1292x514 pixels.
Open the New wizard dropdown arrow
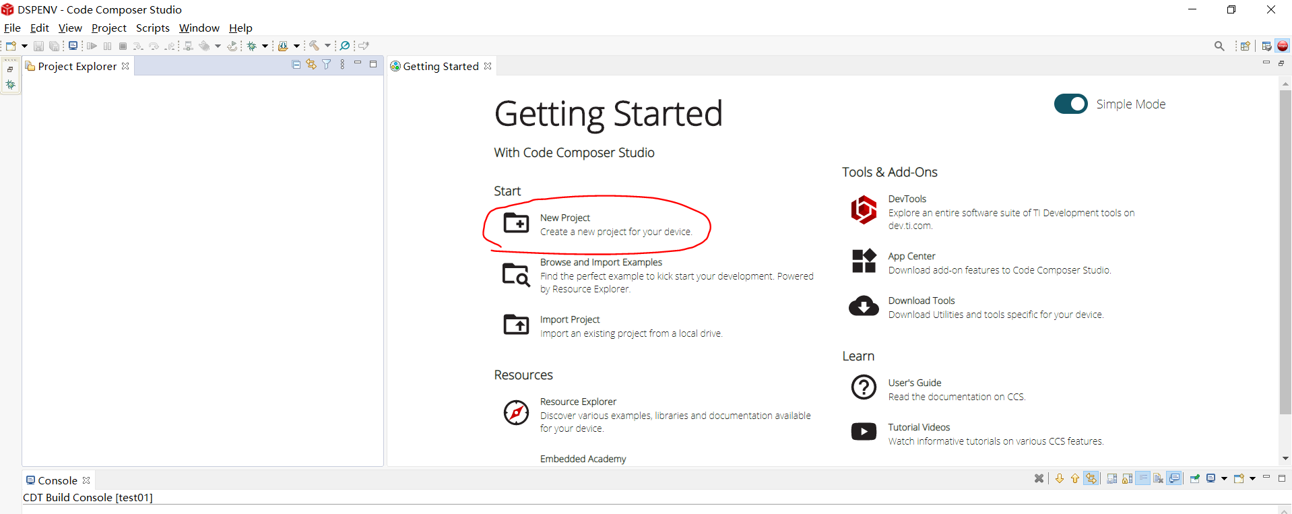point(24,46)
